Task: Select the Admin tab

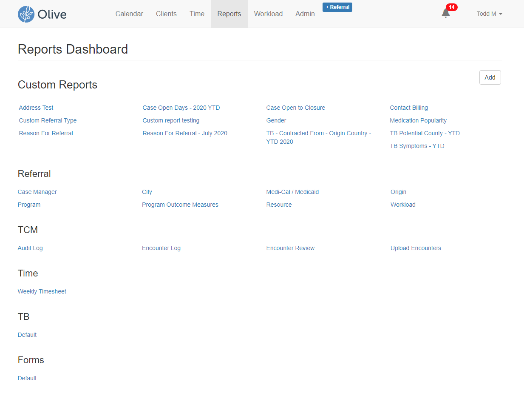Action: tap(305, 14)
